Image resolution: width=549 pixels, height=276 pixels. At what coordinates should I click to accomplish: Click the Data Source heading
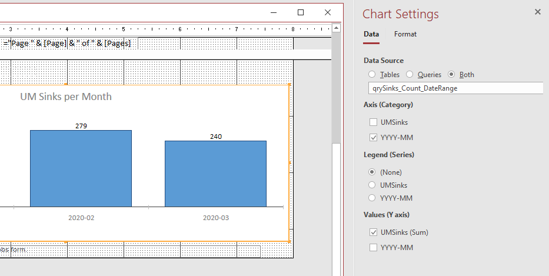click(384, 61)
